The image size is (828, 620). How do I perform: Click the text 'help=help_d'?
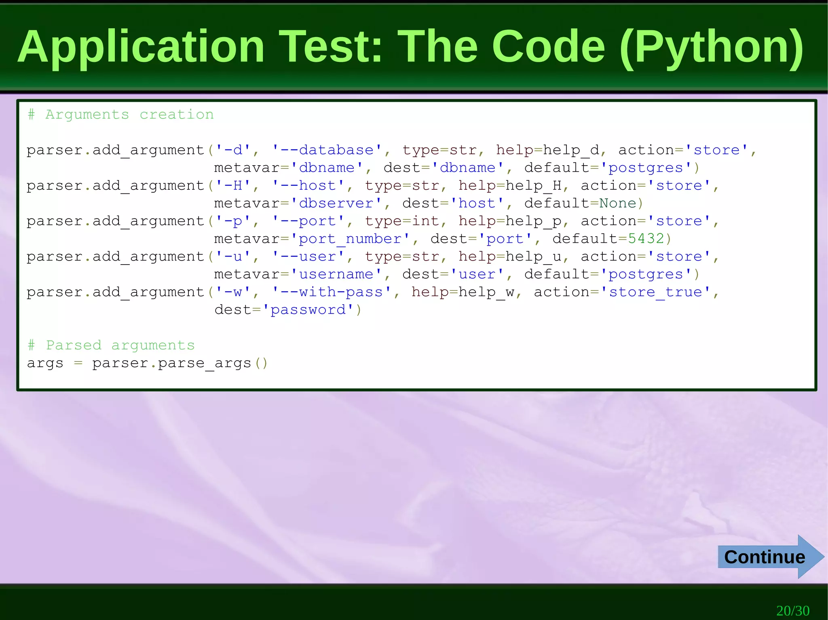tap(547, 150)
